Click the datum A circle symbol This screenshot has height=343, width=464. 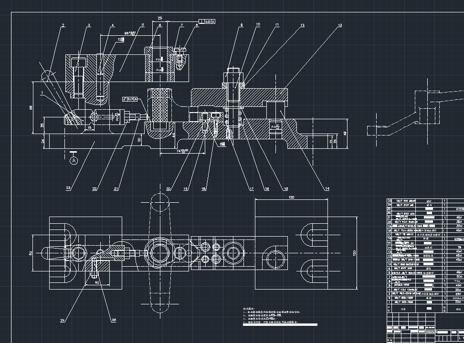tap(74, 161)
